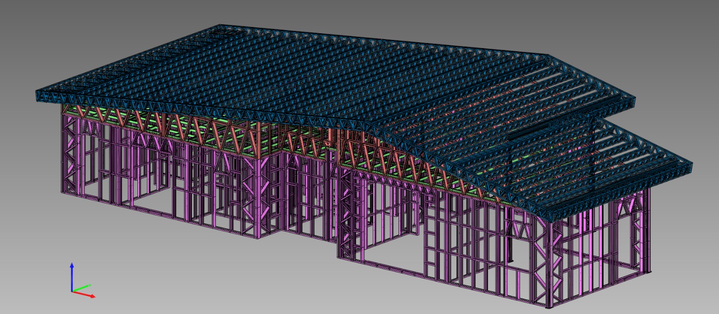
Task: Click the red X axis arrow
Action: [x=88, y=295]
